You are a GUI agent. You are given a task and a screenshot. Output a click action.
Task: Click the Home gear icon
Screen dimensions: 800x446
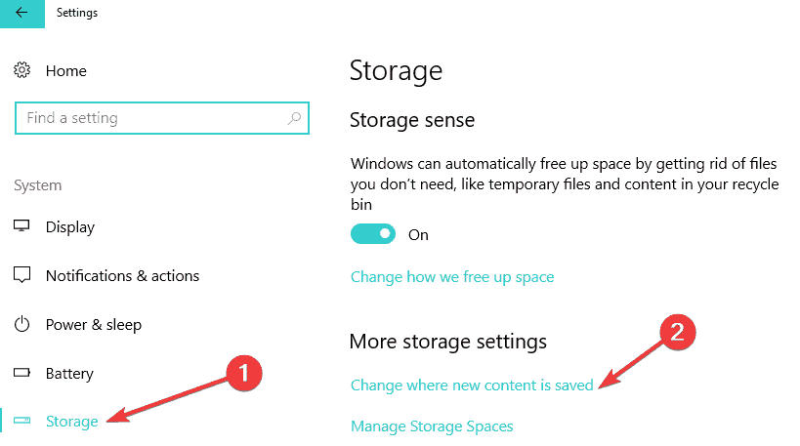[22, 71]
